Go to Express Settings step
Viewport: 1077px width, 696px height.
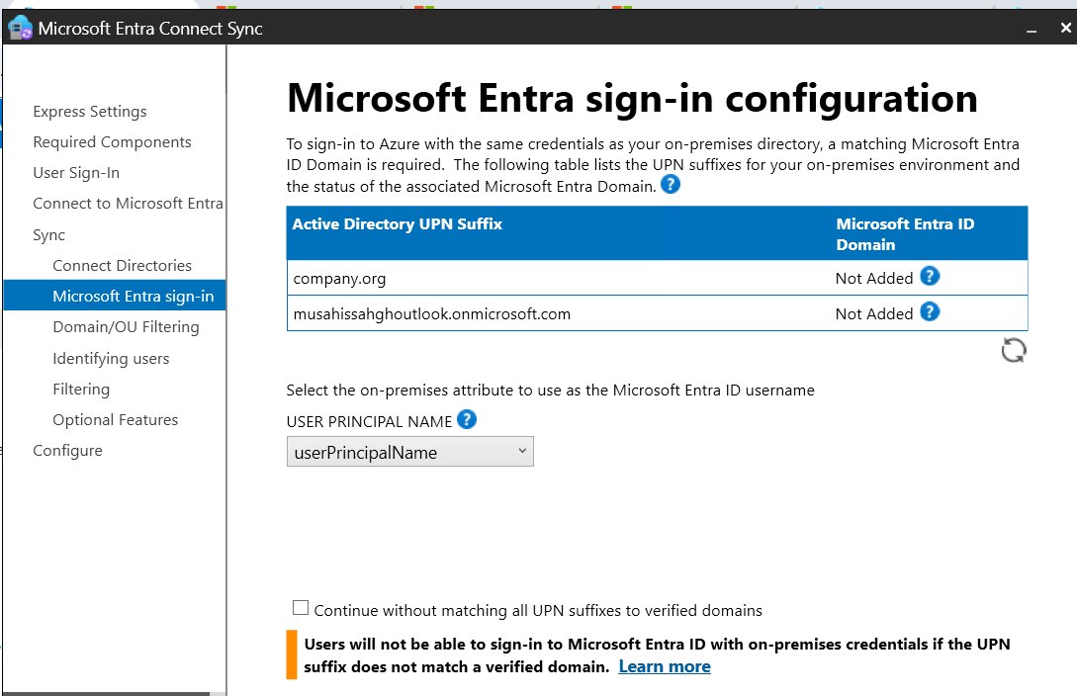(90, 112)
